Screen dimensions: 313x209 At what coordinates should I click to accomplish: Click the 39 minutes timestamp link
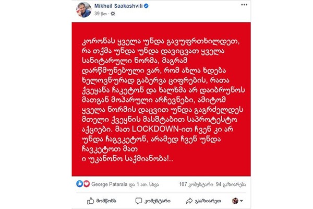[101, 14]
